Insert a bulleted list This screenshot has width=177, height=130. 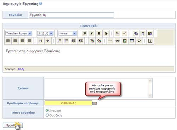pos(66,41)
